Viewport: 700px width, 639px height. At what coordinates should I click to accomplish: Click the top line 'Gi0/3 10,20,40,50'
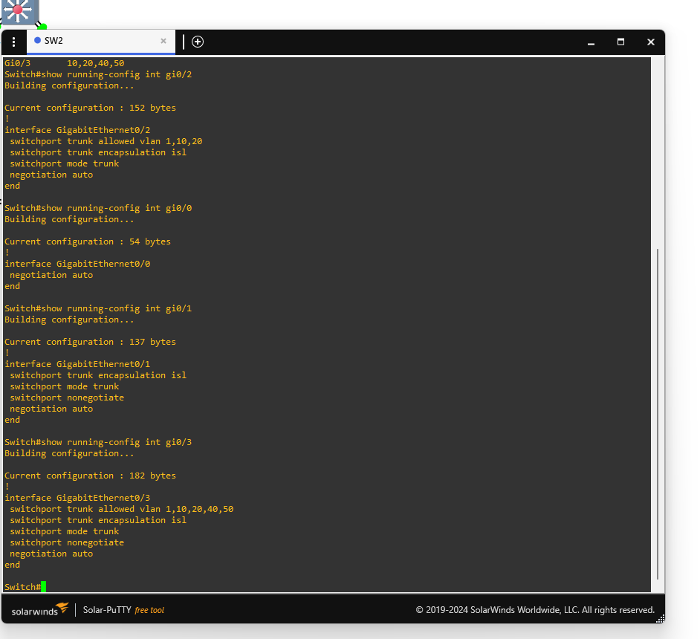65,63
